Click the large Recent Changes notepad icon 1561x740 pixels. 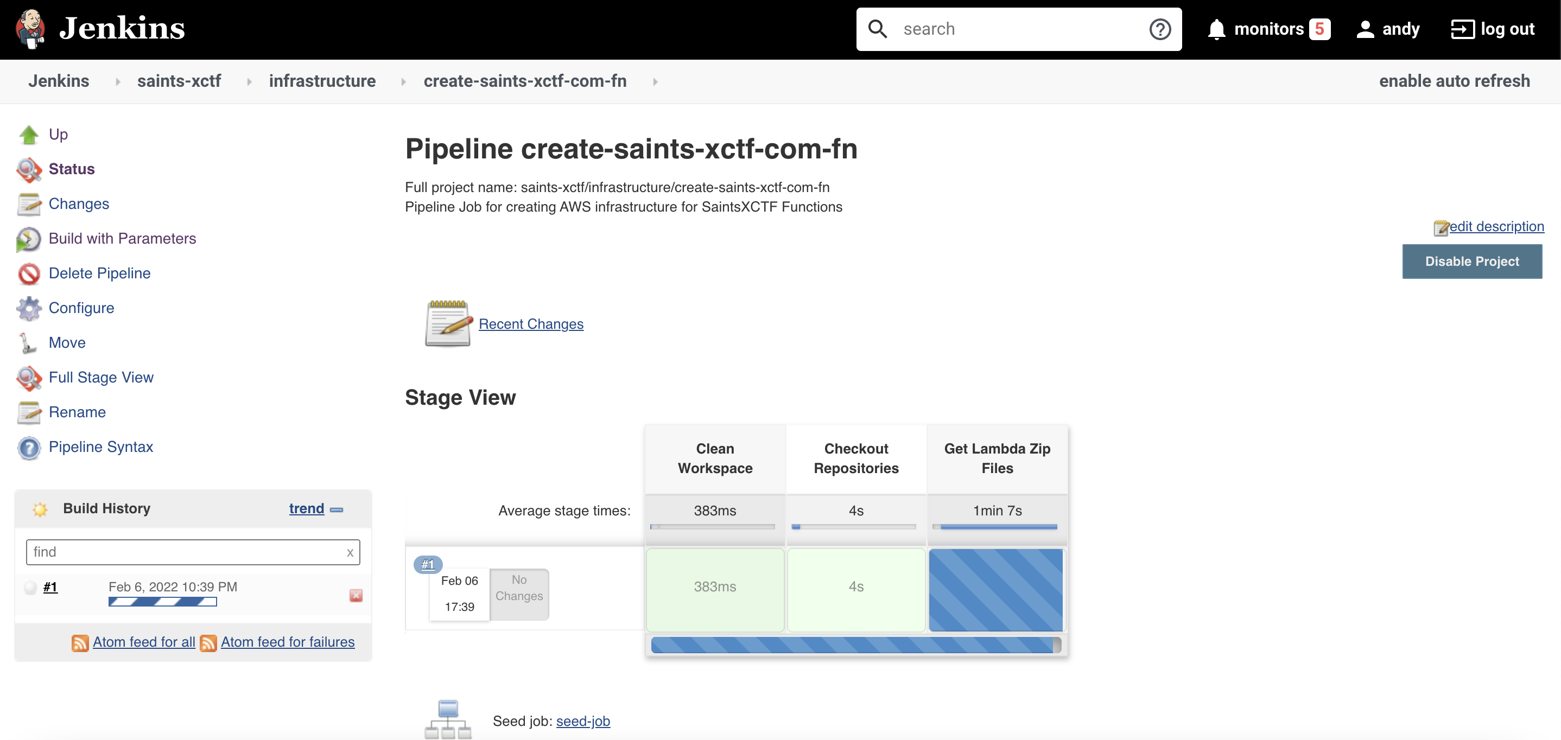click(x=448, y=323)
